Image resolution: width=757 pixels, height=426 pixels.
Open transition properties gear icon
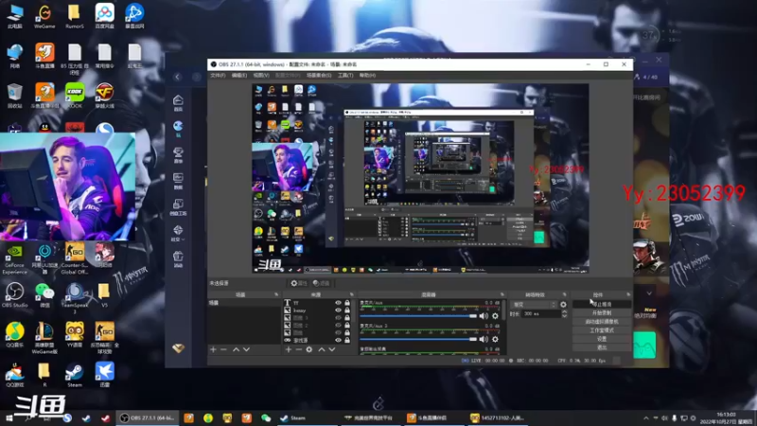(x=563, y=305)
